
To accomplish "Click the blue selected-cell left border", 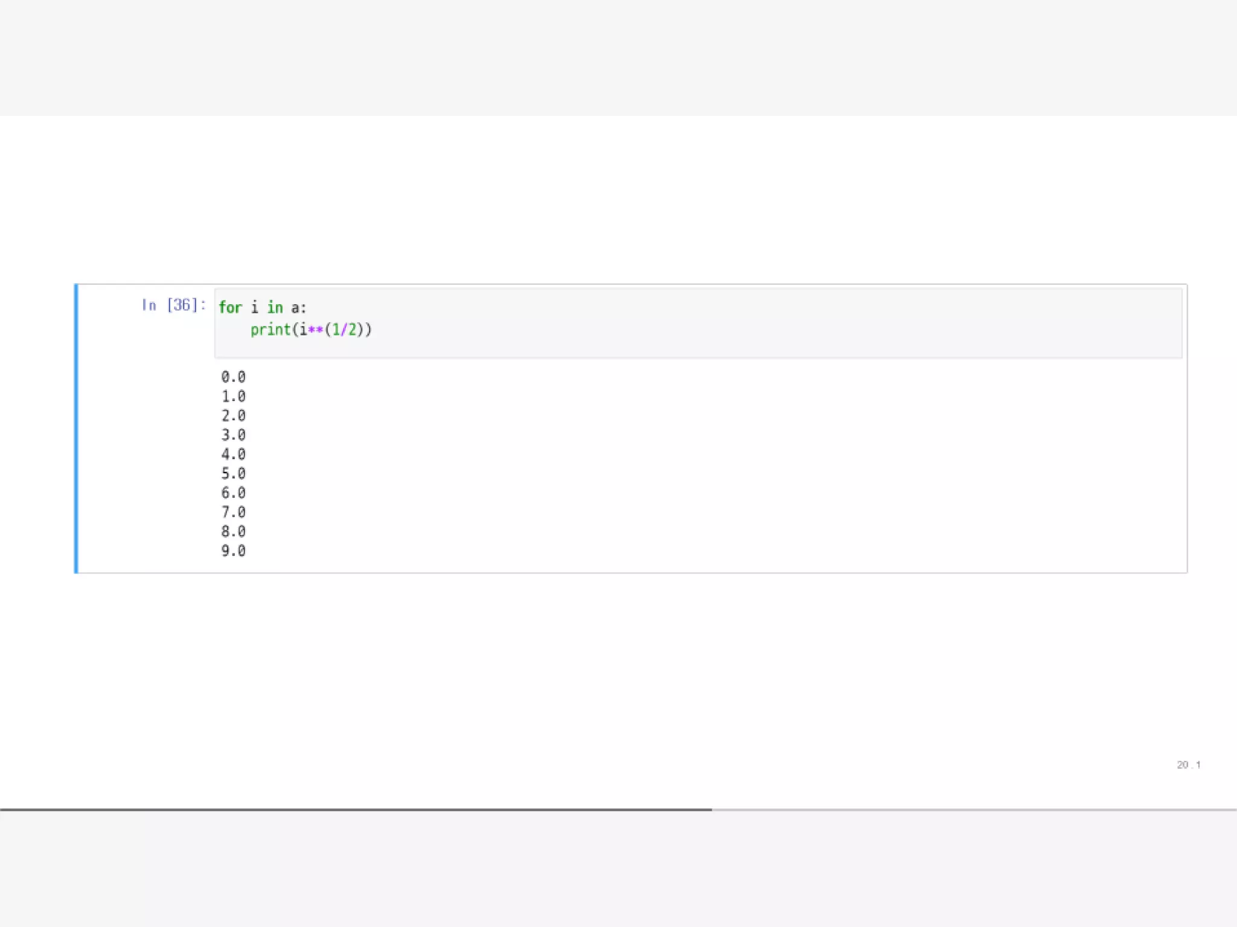I will [76, 428].
